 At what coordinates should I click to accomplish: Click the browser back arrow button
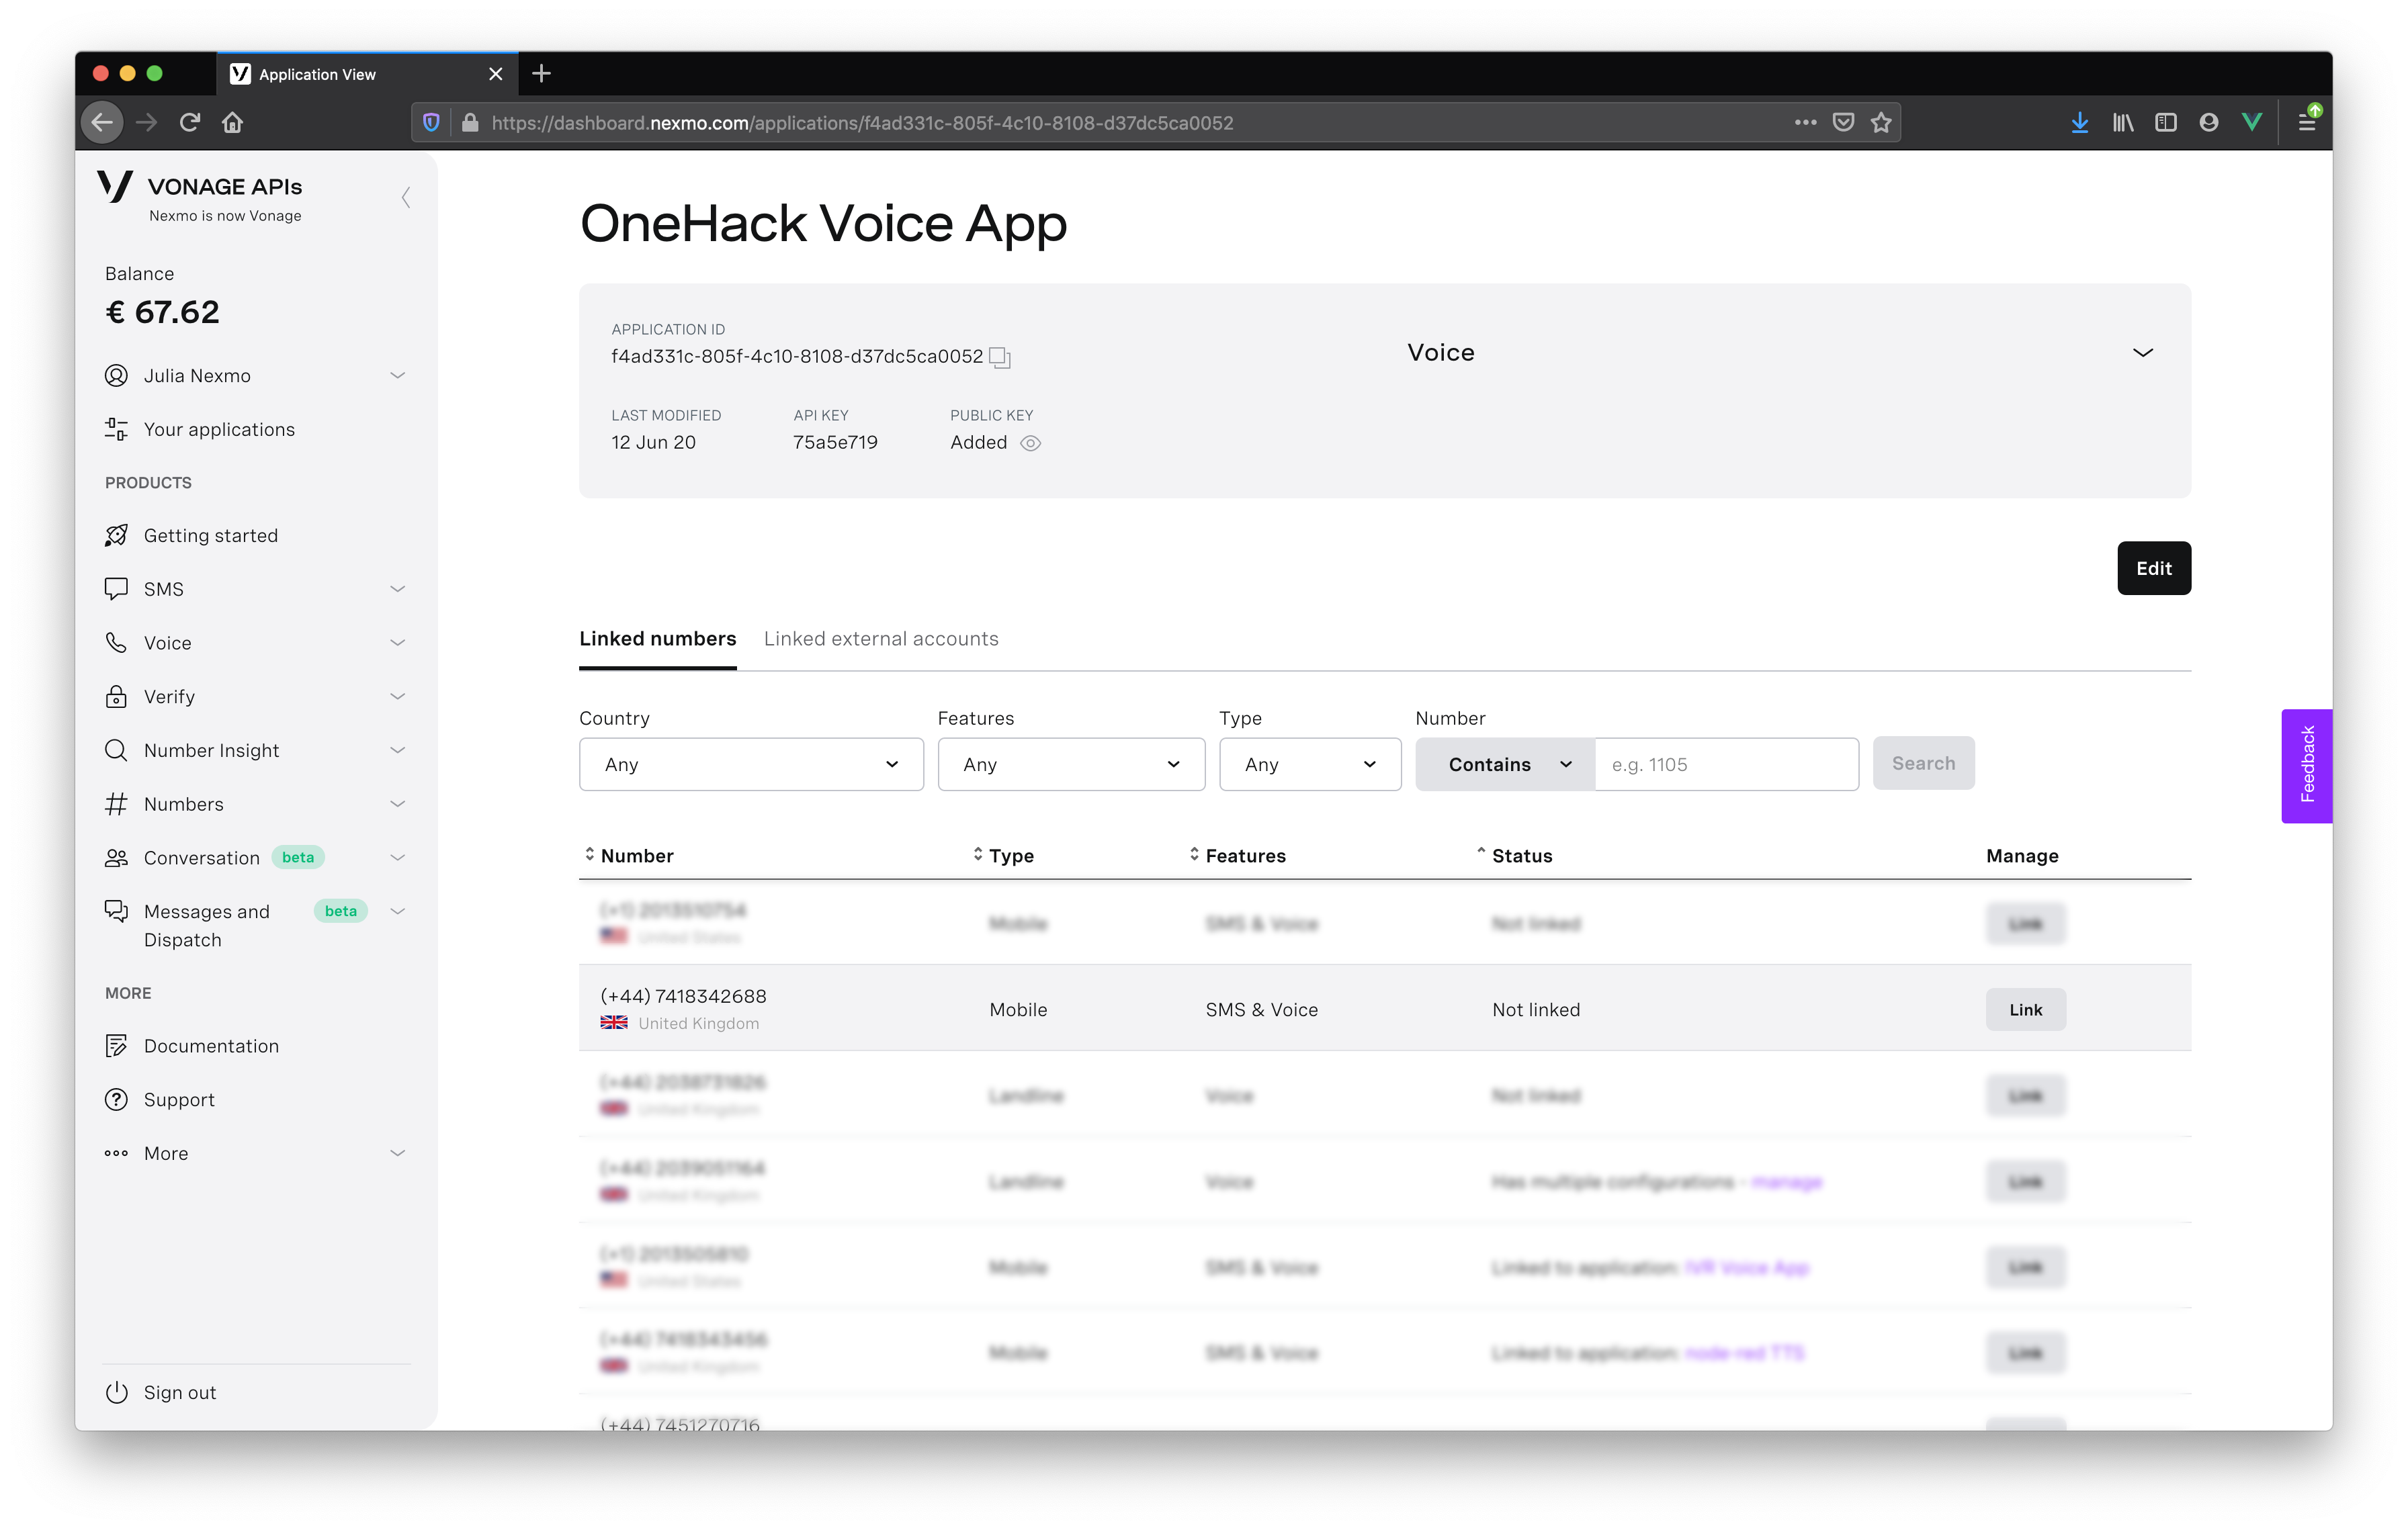(x=102, y=122)
